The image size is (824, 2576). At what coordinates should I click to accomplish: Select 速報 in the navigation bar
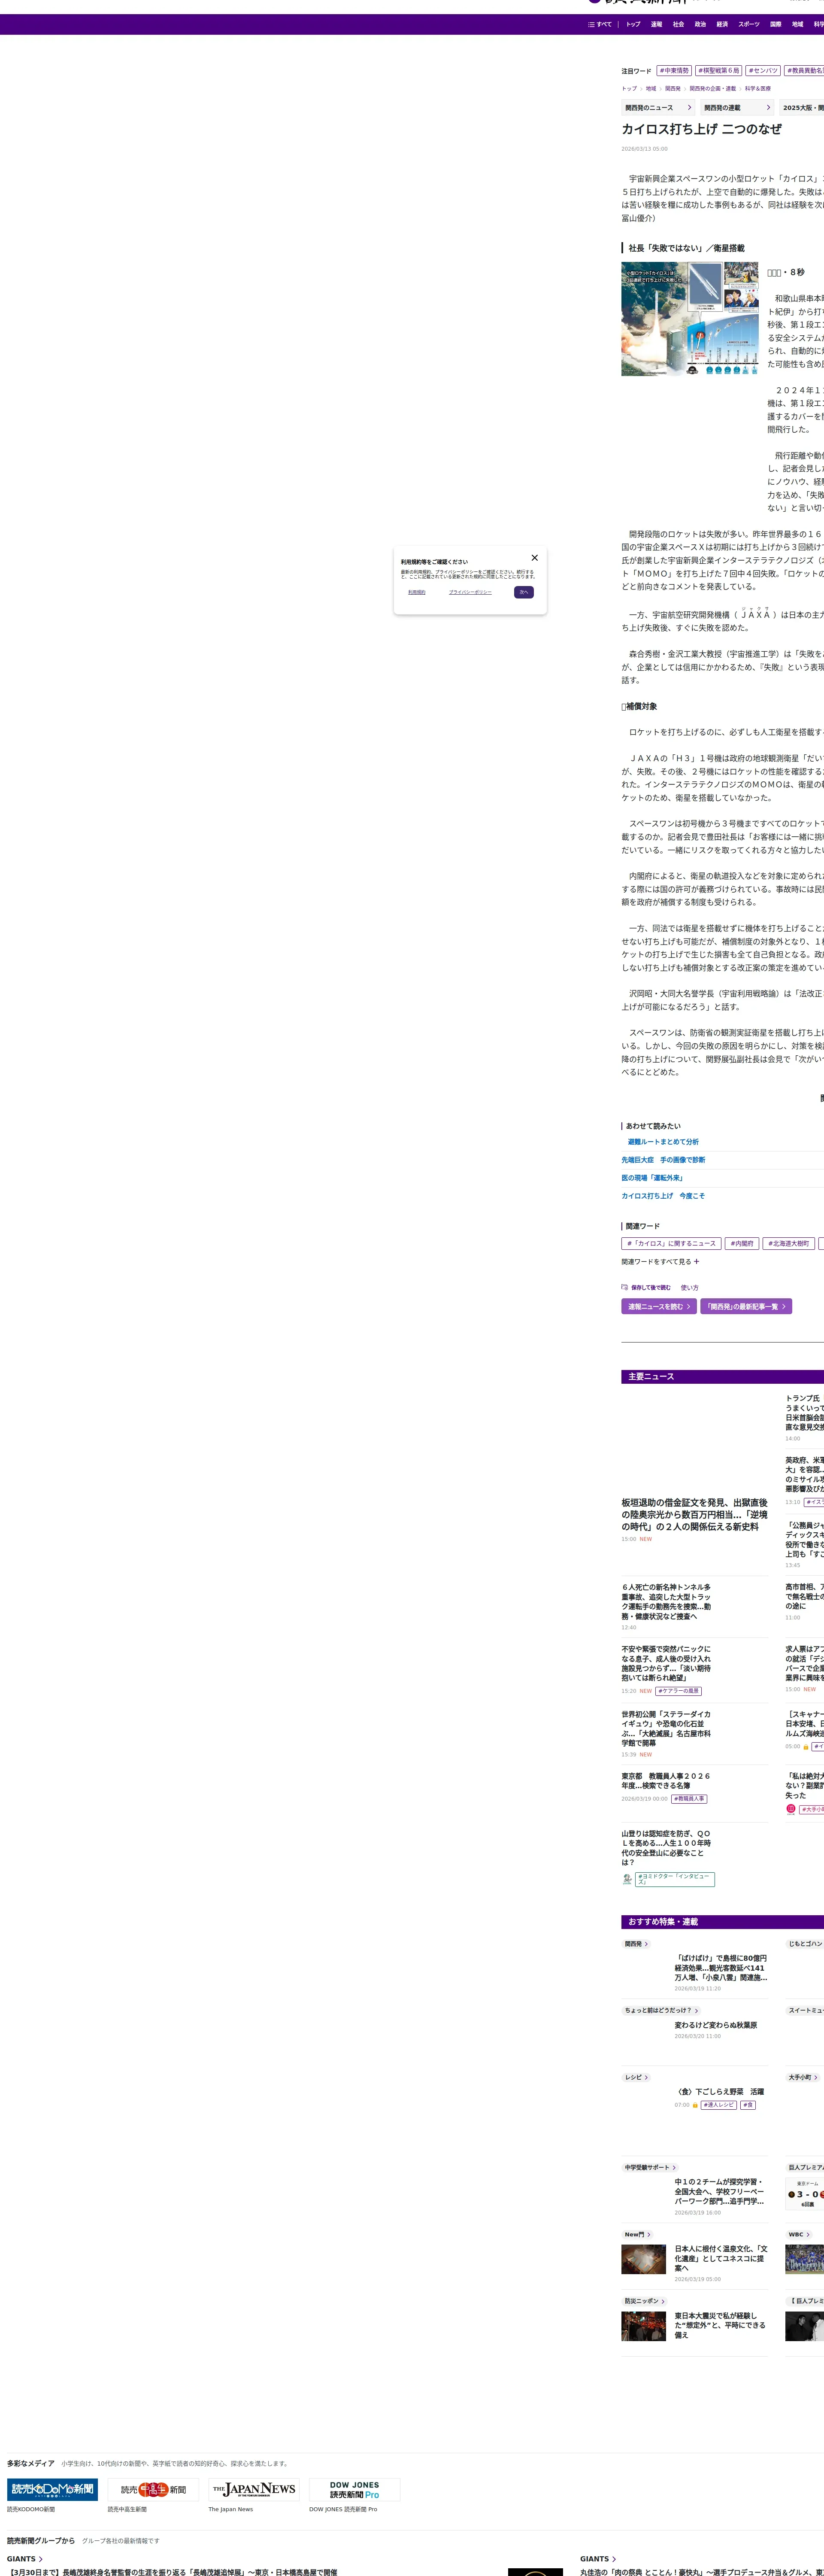click(x=656, y=24)
